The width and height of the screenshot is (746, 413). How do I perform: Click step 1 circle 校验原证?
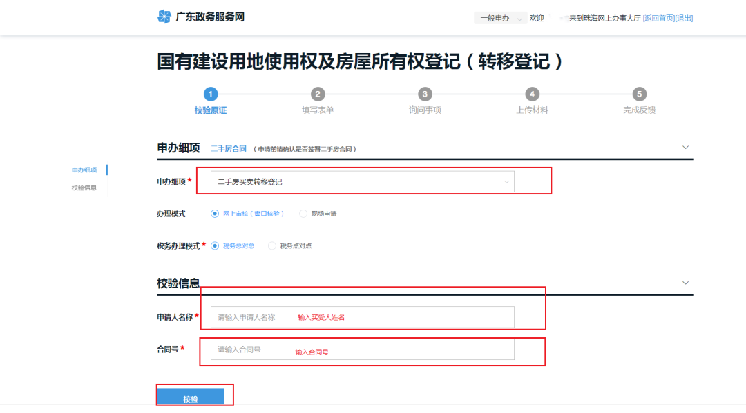(x=211, y=94)
